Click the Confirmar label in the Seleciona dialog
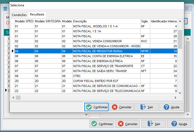Screen dimensions: 194x132 (100, 107)
